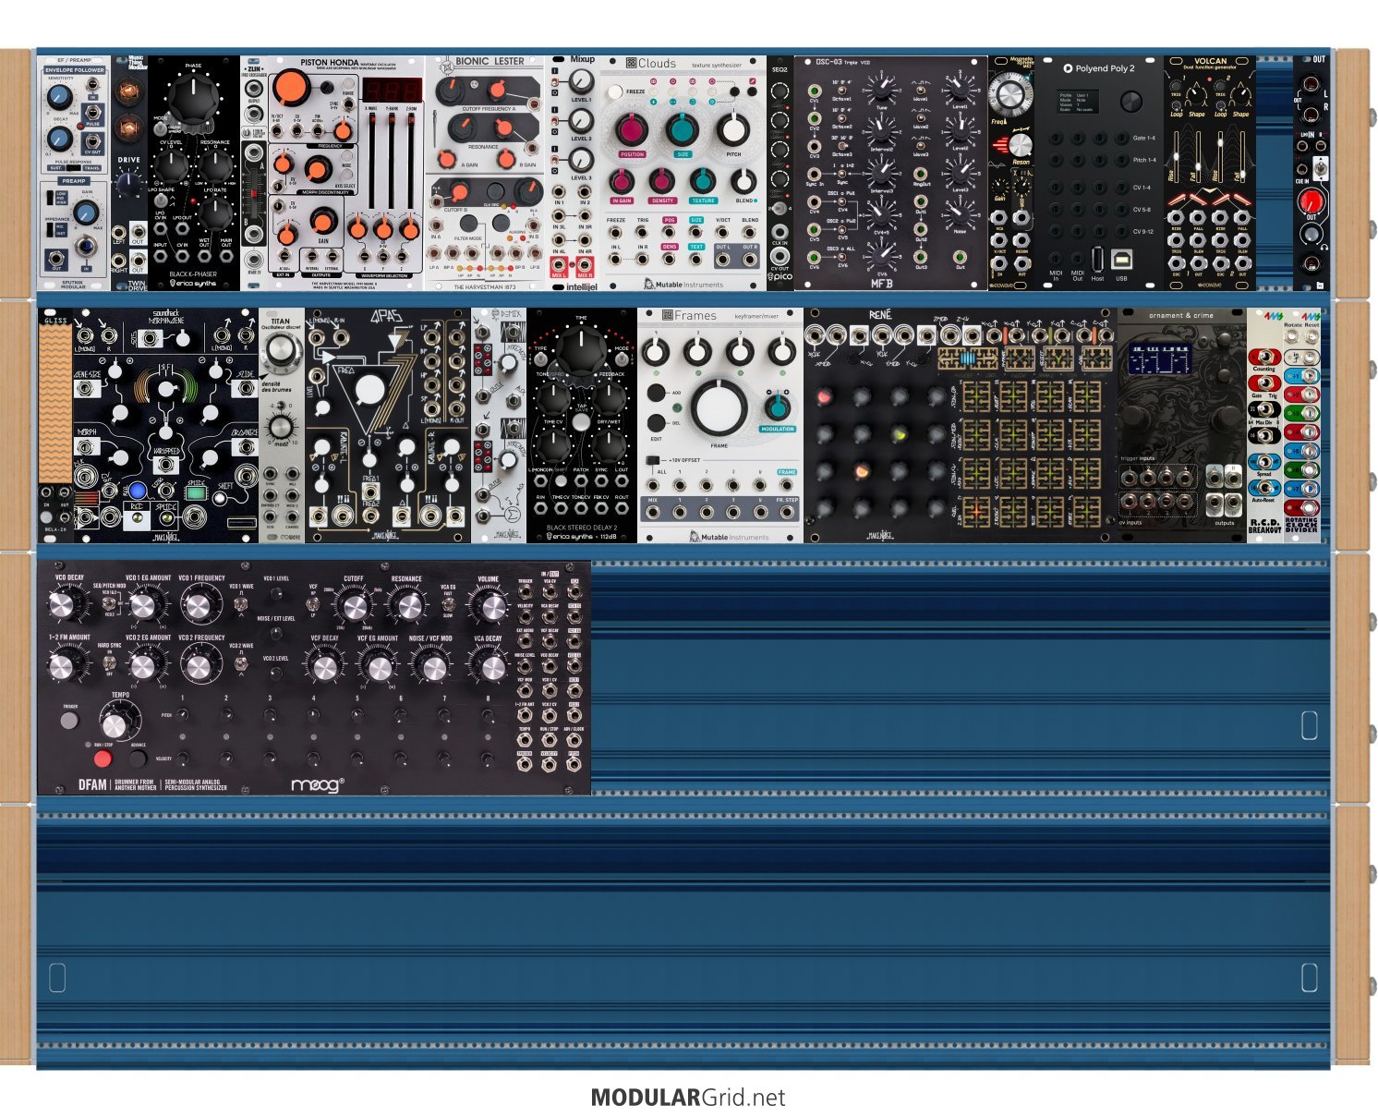Click the large Frames FRAME knob
Viewport: 1378px width, 1117px height.
(x=719, y=408)
